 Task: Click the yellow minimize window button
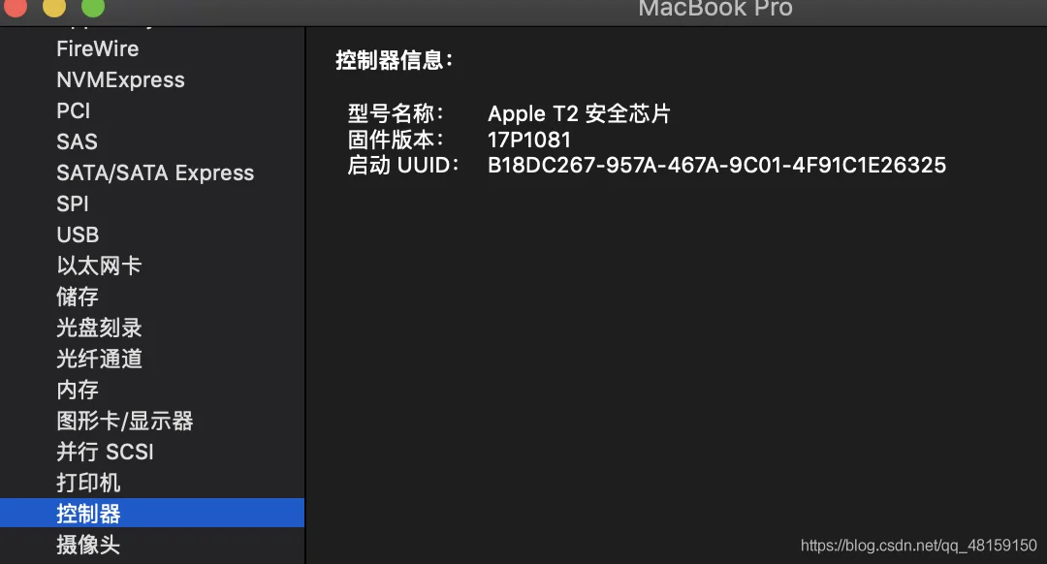[x=54, y=6]
